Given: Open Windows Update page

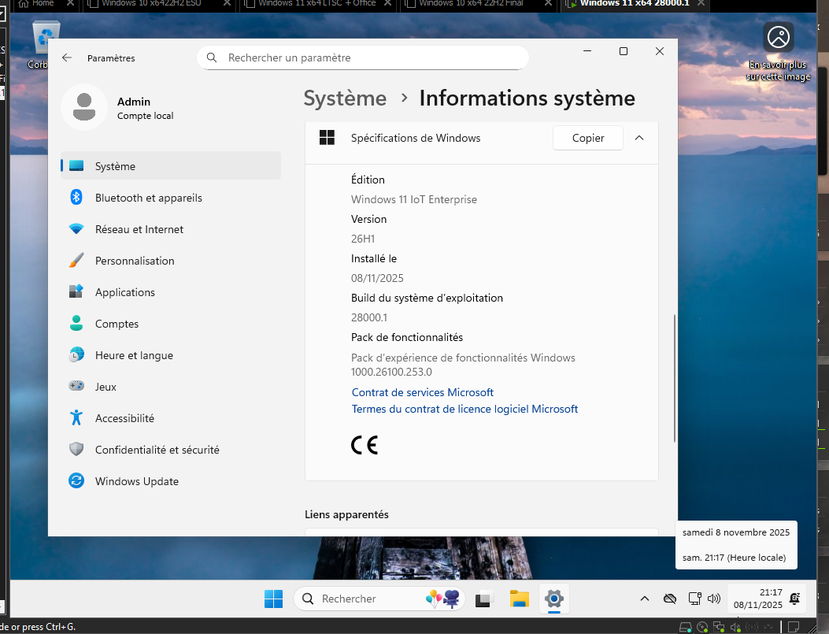Looking at the screenshot, I should click(136, 481).
